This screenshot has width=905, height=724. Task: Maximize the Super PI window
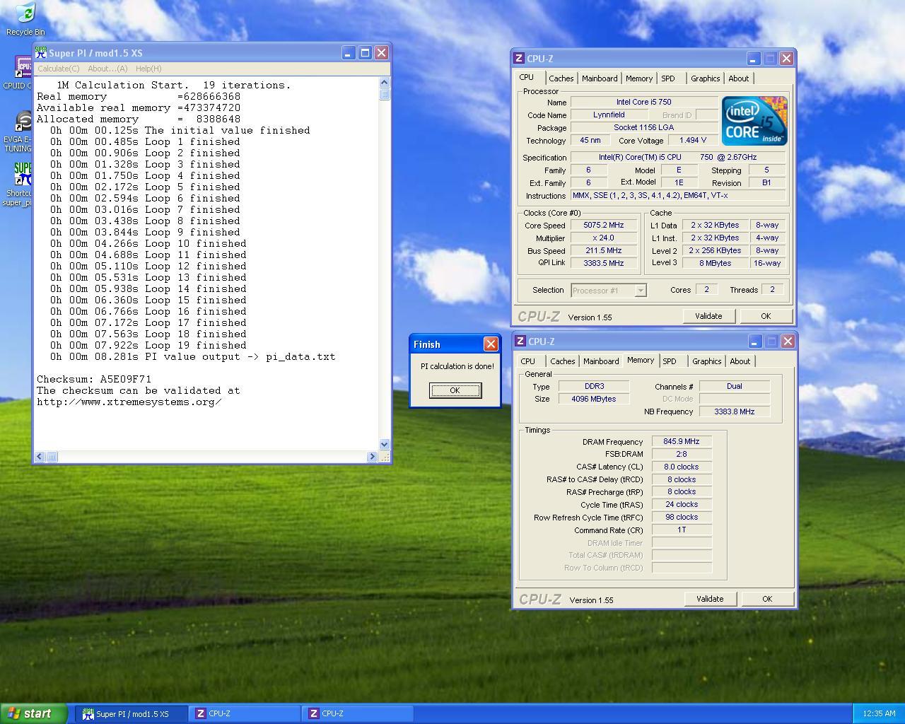(365, 53)
